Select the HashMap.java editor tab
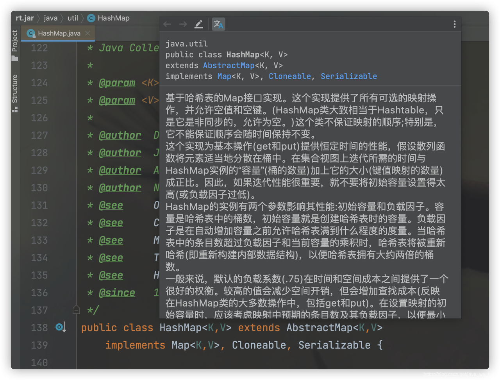500x380 pixels. pos(59,34)
